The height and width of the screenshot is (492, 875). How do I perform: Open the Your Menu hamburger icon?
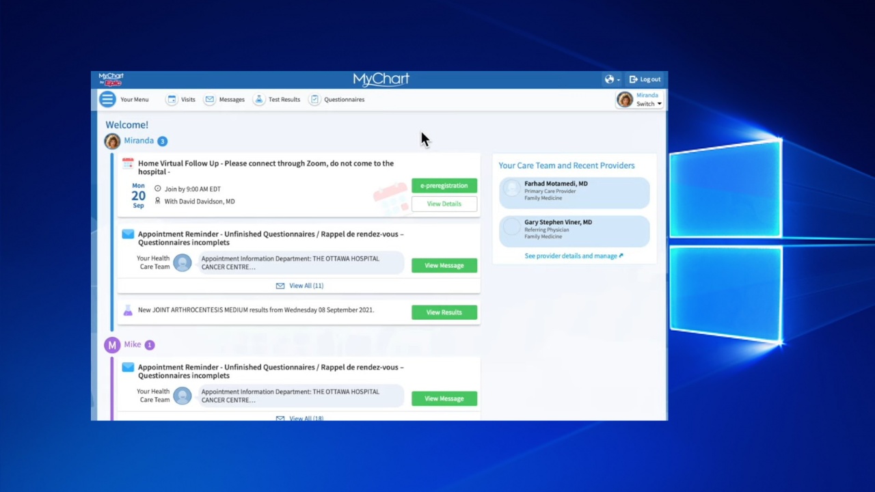click(107, 99)
